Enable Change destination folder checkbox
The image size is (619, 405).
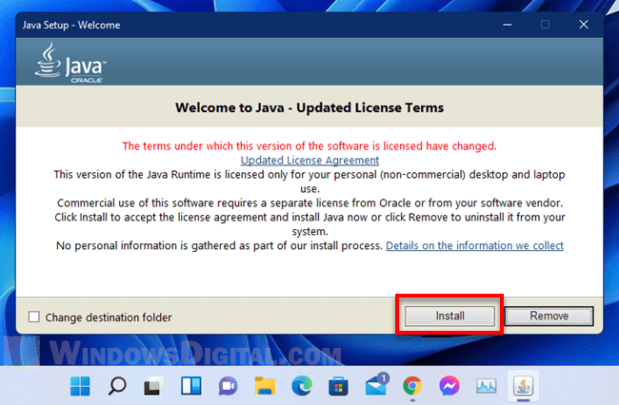click(34, 317)
